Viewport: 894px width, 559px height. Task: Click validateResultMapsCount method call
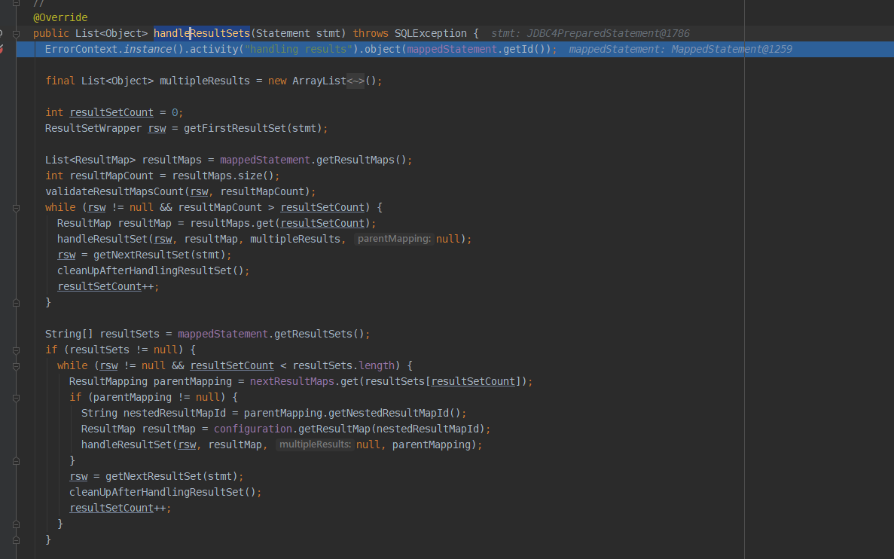coord(114,191)
